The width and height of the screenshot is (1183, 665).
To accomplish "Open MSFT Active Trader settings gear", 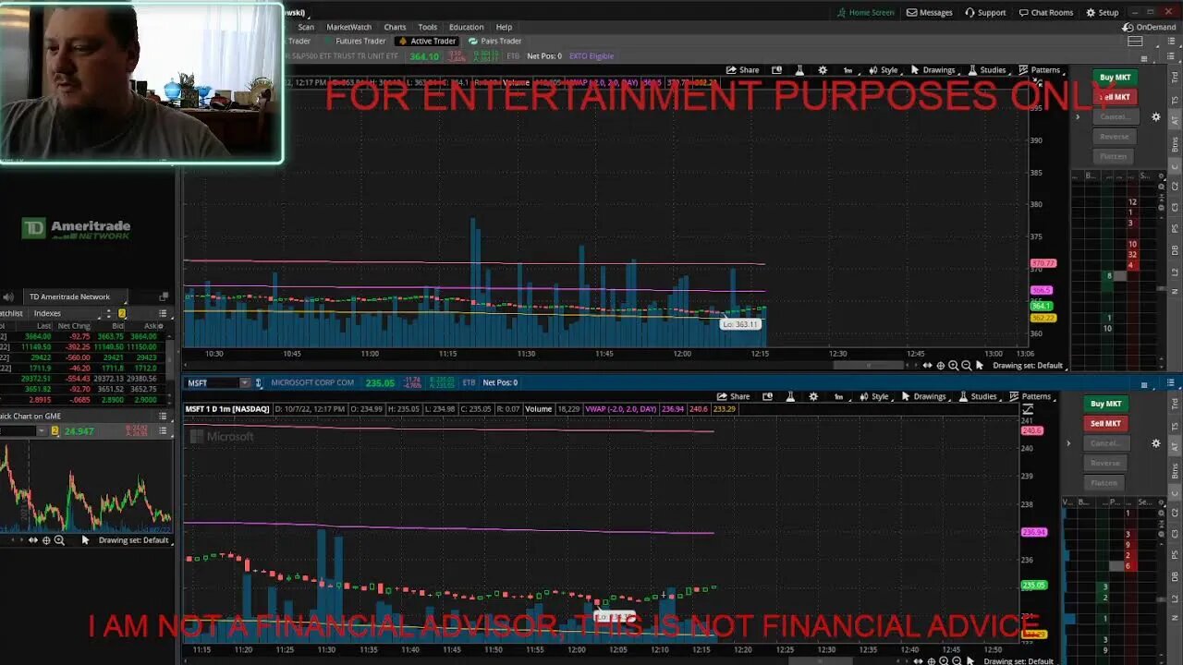I will click(1155, 443).
